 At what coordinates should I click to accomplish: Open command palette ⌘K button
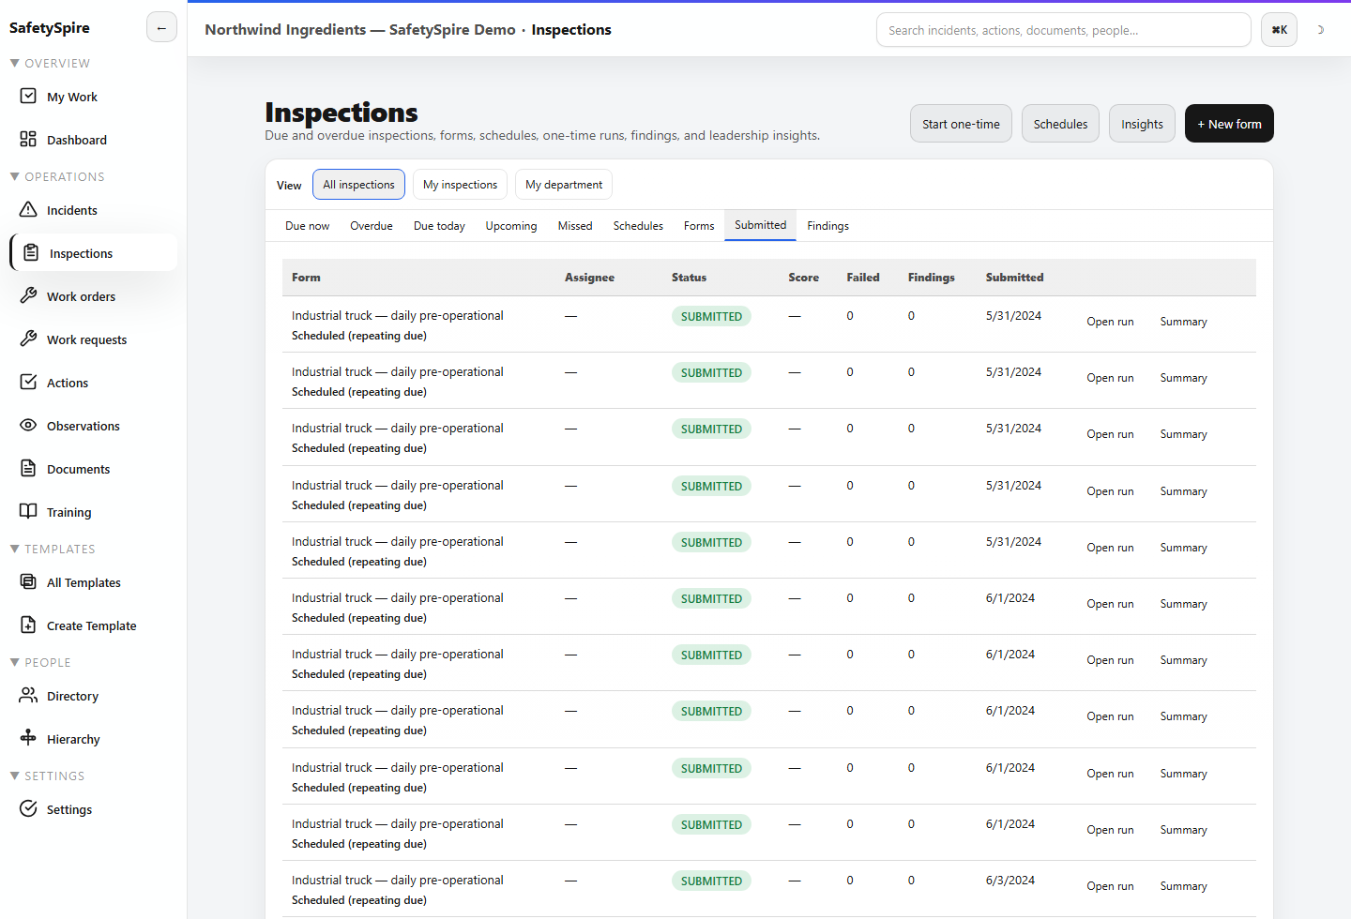click(1279, 30)
